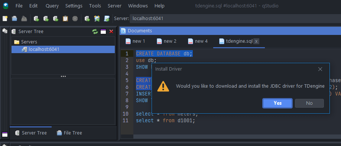341x146 pixels.
Task: Click the Open File folder toolbar icon
Action: pyautogui.click(x=14, y=19)
